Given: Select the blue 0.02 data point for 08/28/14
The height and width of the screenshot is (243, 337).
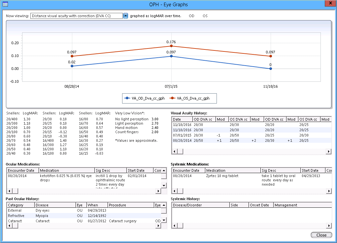Looking at the screenshot, I should (x=72, y=66).
